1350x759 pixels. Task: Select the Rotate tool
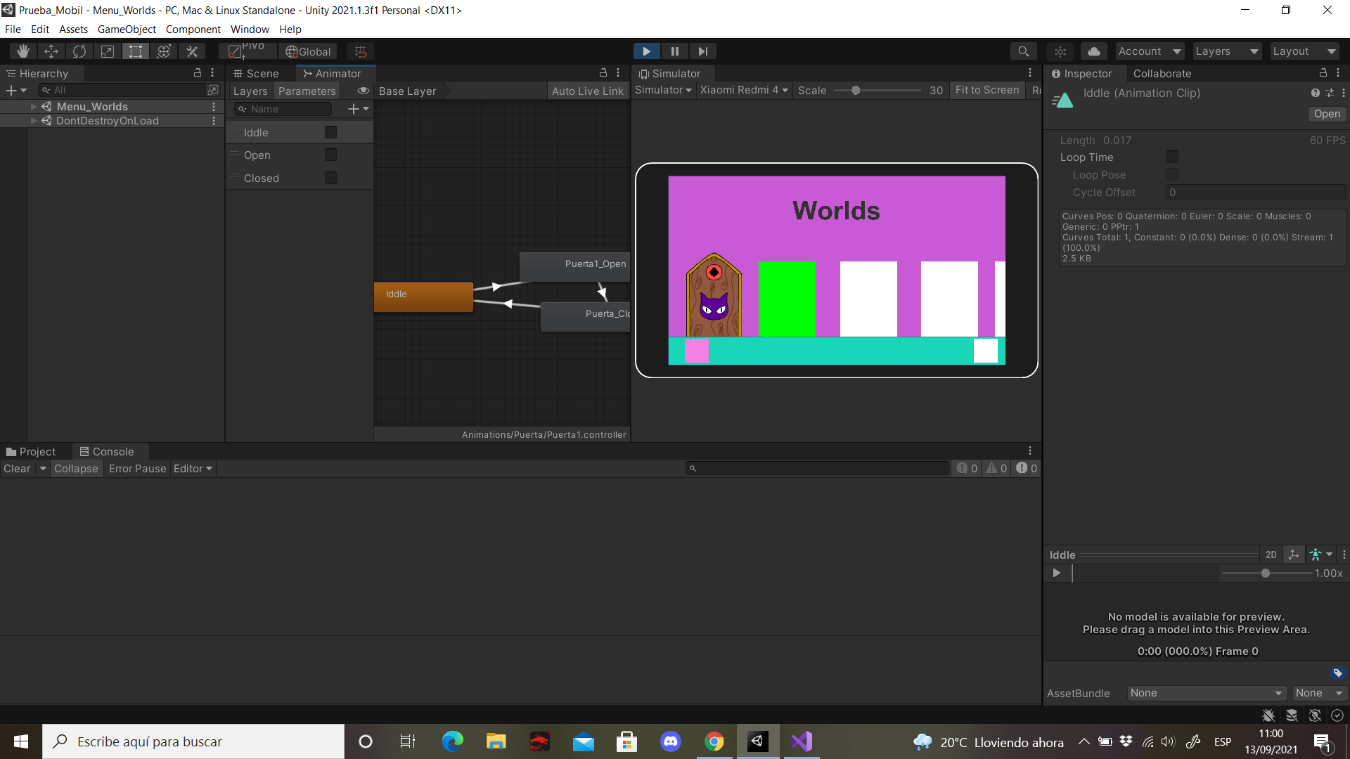(79, 51)
